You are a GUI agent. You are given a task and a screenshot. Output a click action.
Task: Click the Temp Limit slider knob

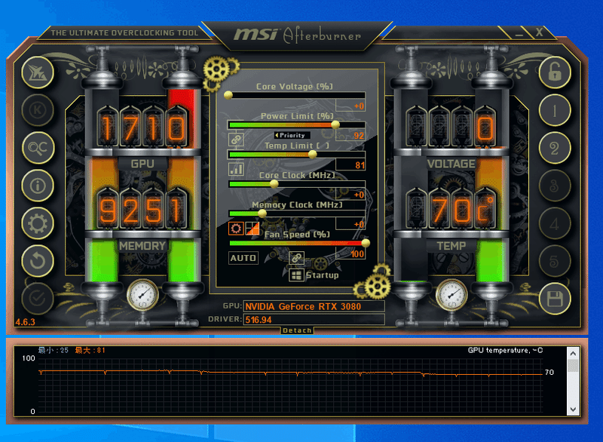tap(313, 155)
